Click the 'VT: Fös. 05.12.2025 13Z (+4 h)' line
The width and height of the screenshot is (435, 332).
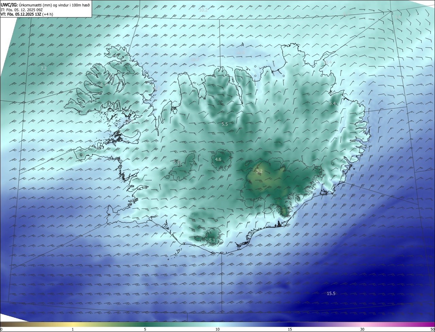(x=27, y=14)
